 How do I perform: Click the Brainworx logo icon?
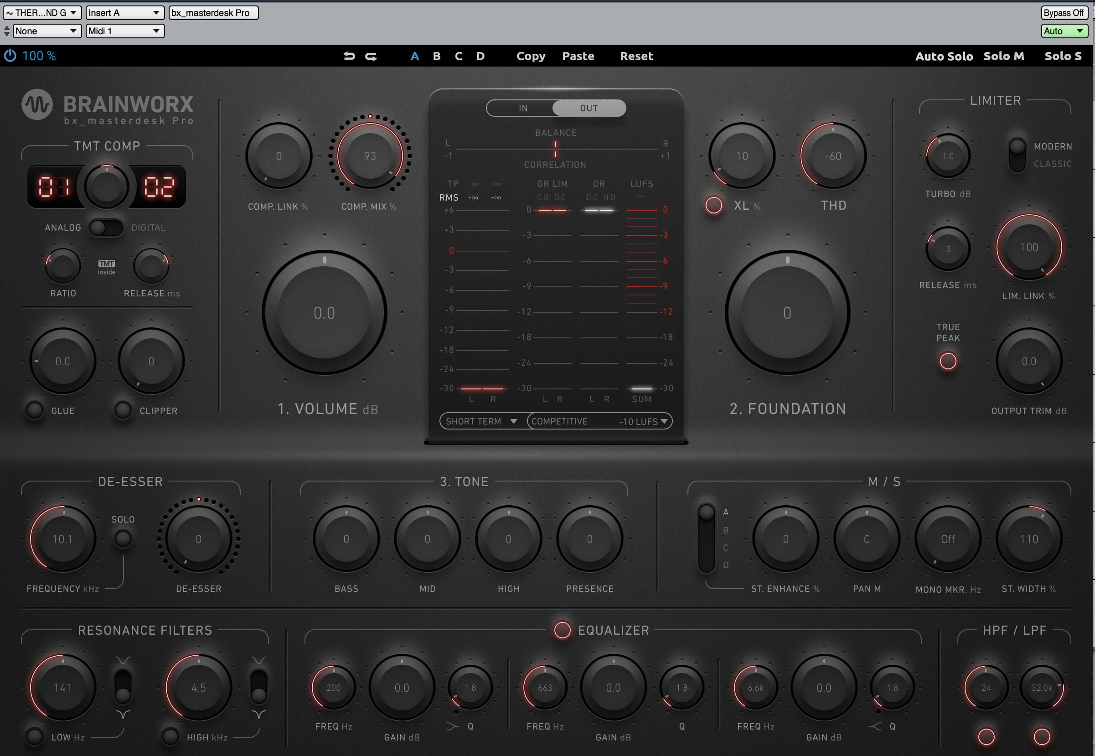[37, 104]
